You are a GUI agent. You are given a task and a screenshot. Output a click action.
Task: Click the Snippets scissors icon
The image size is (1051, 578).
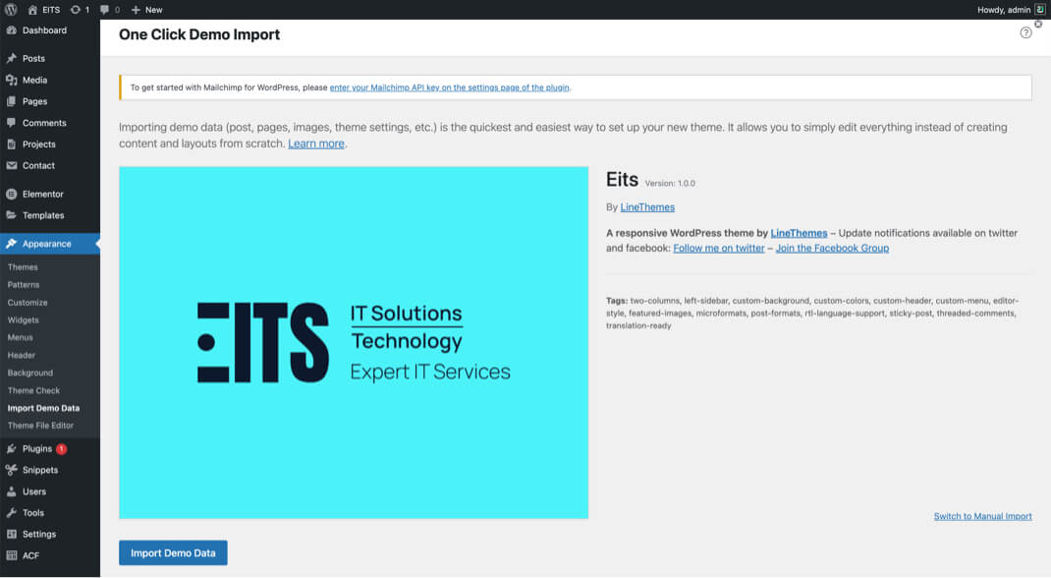(12, 470)
